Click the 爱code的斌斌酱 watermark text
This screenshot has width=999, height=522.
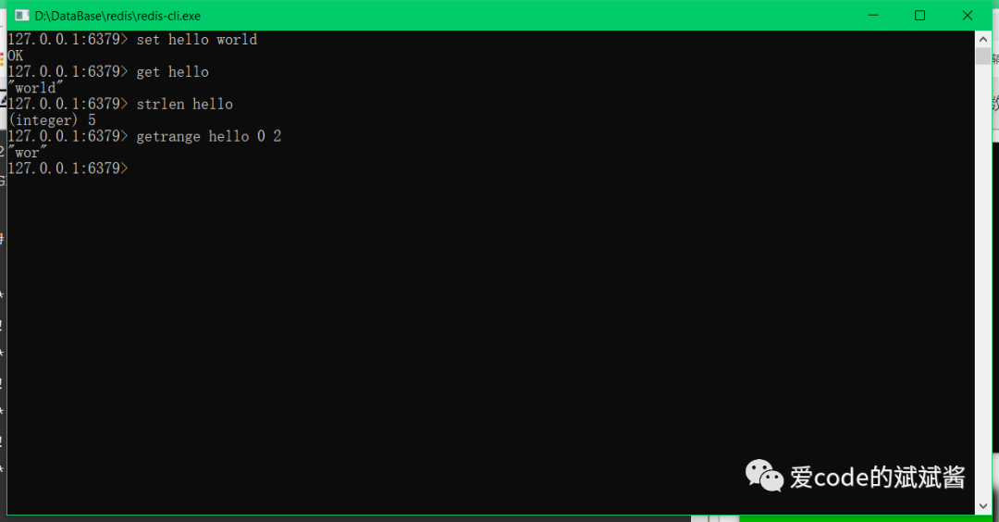click(877, 478)
